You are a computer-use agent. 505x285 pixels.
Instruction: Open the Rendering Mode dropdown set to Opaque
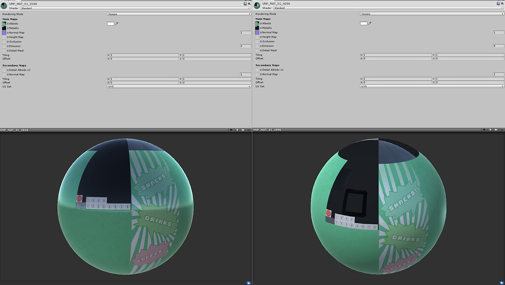pos(178,14)
